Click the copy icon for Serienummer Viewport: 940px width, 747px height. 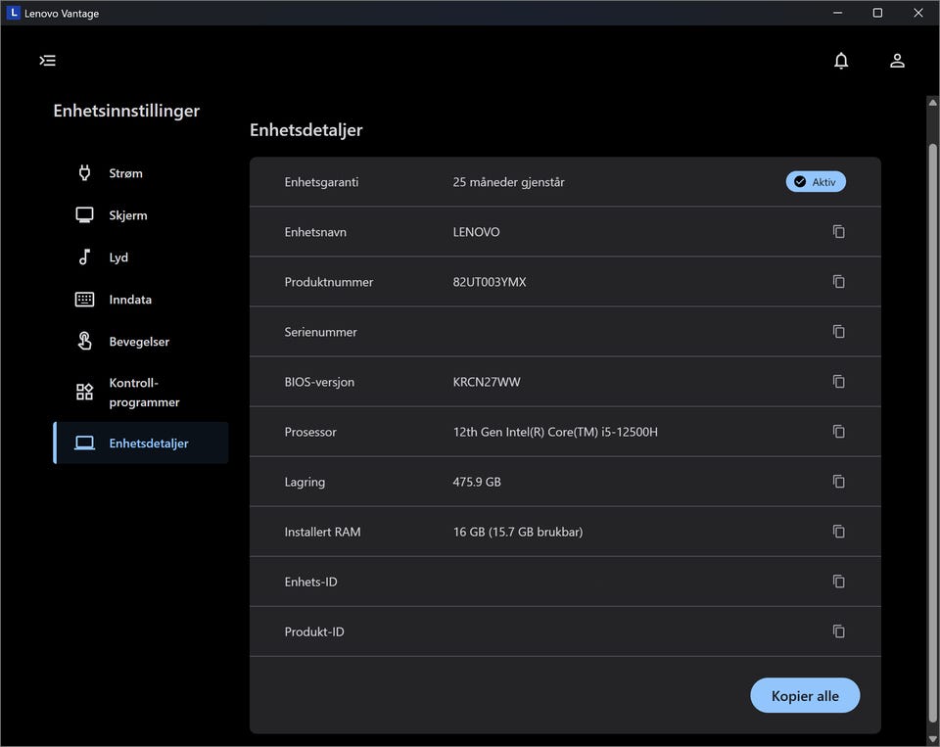[x=838, y=332]
